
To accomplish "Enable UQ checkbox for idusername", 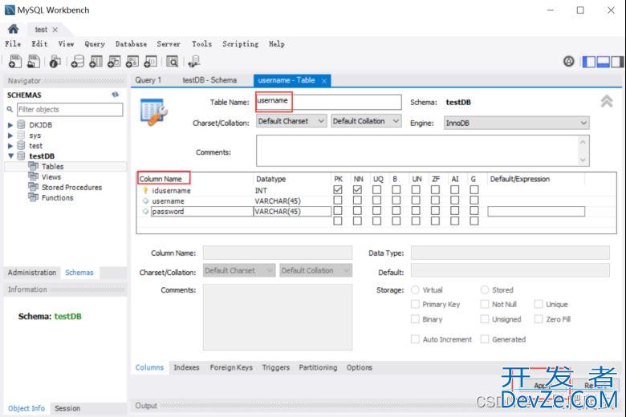I will (x=376, y=190).
